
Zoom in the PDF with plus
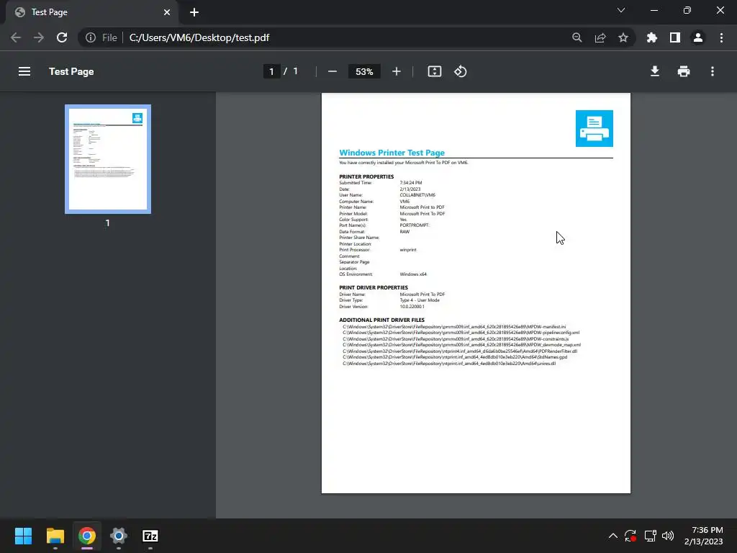click(397, 71)
